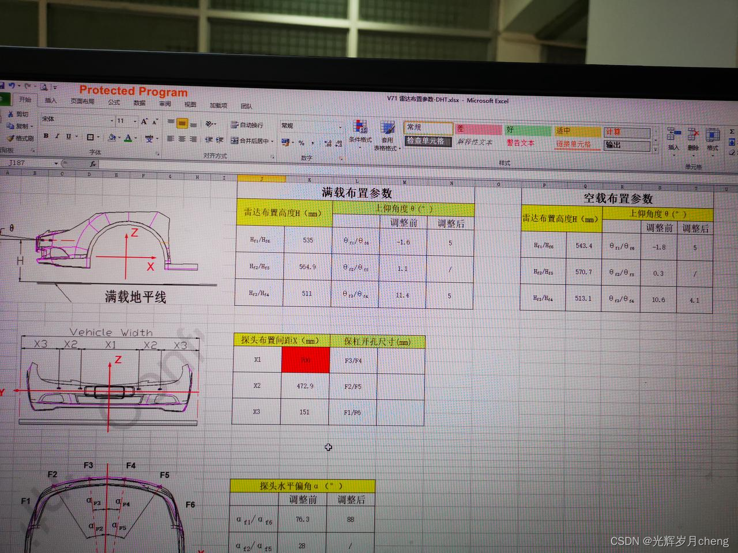This screenshot has height=553, width=738.
Task: Toggle bottom vertical alignment
Action: click(194, 124)
